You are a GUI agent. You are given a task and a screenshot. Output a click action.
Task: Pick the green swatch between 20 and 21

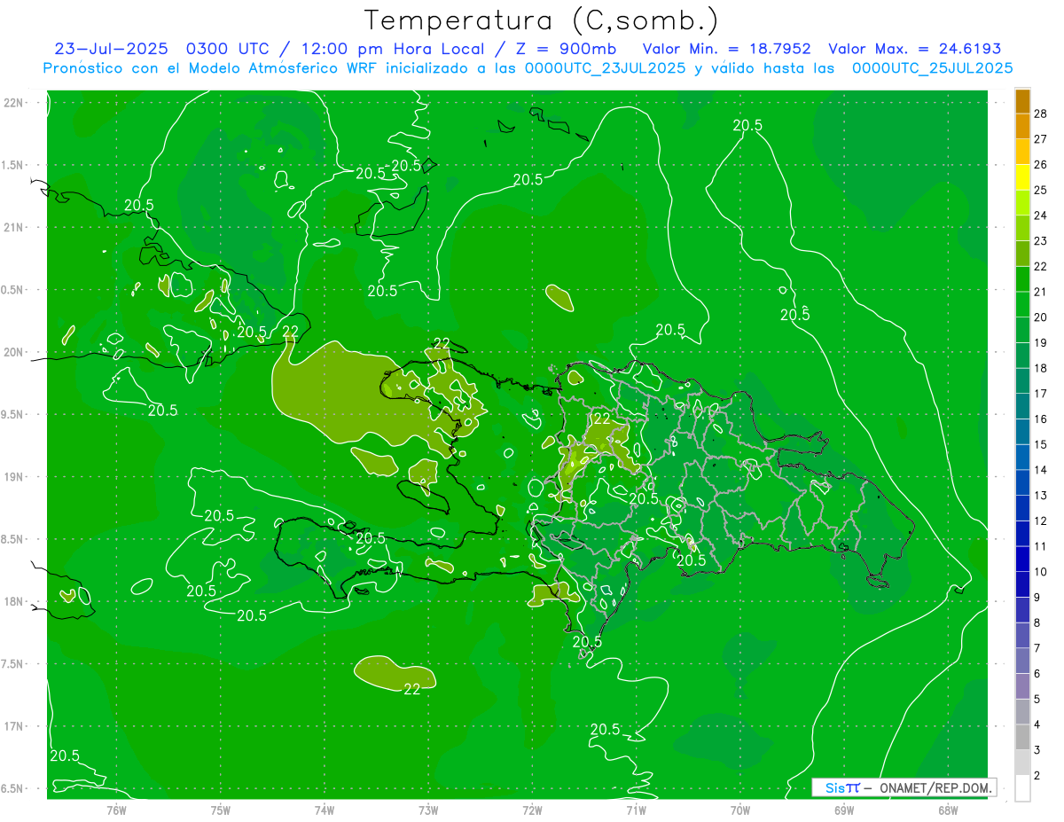tap(1022, 305)
